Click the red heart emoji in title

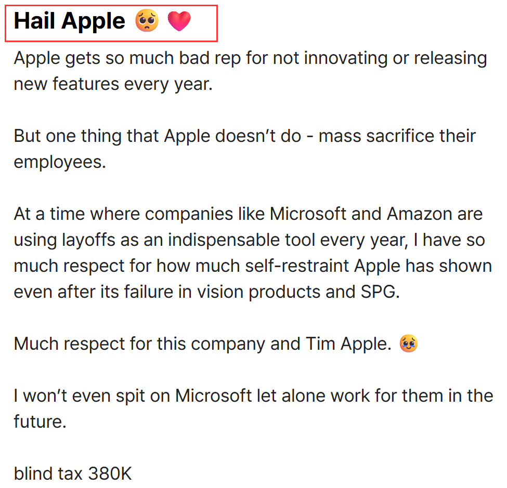179,21
